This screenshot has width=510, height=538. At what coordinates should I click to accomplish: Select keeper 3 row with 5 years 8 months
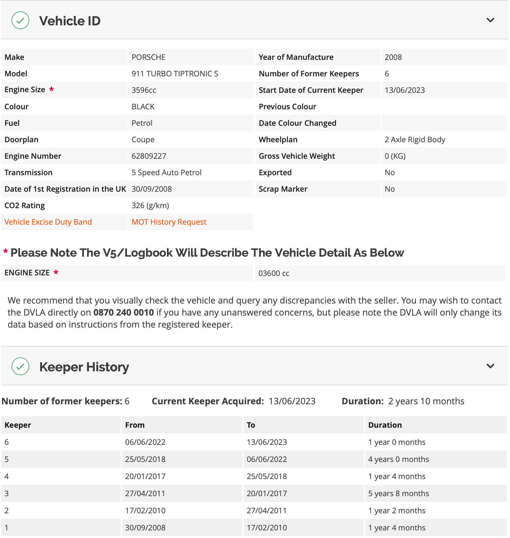tap(254, 494)
